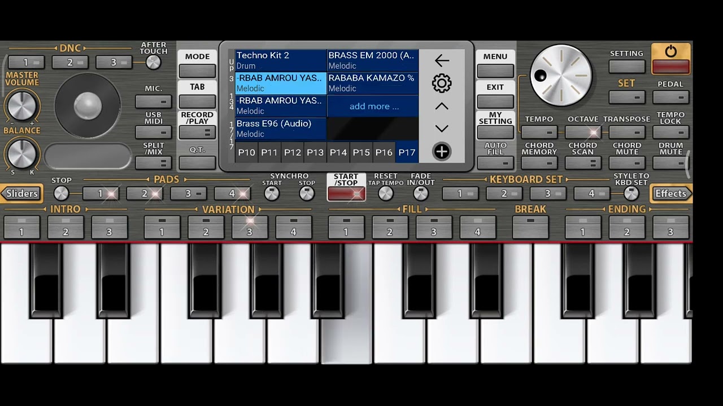This screenshot has height=406, width=723.
Task: Select page tab P13
Action: click(x=315, y=152)
